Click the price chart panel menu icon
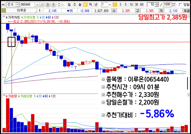 pyautogui.click(x=4, y=16)
